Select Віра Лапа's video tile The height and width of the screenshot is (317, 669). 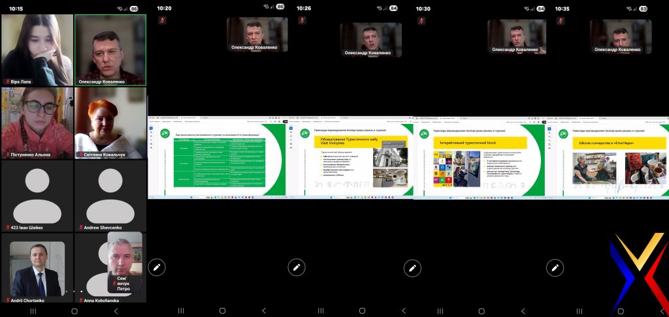pos(37,50)
